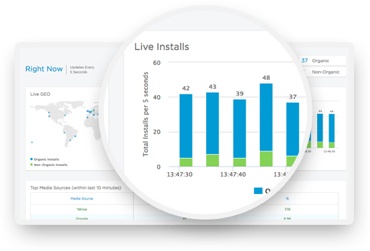Viewport: 370px width, 251px height.
Task: Click the Yahoo media source cell
Action: [82, 210]
